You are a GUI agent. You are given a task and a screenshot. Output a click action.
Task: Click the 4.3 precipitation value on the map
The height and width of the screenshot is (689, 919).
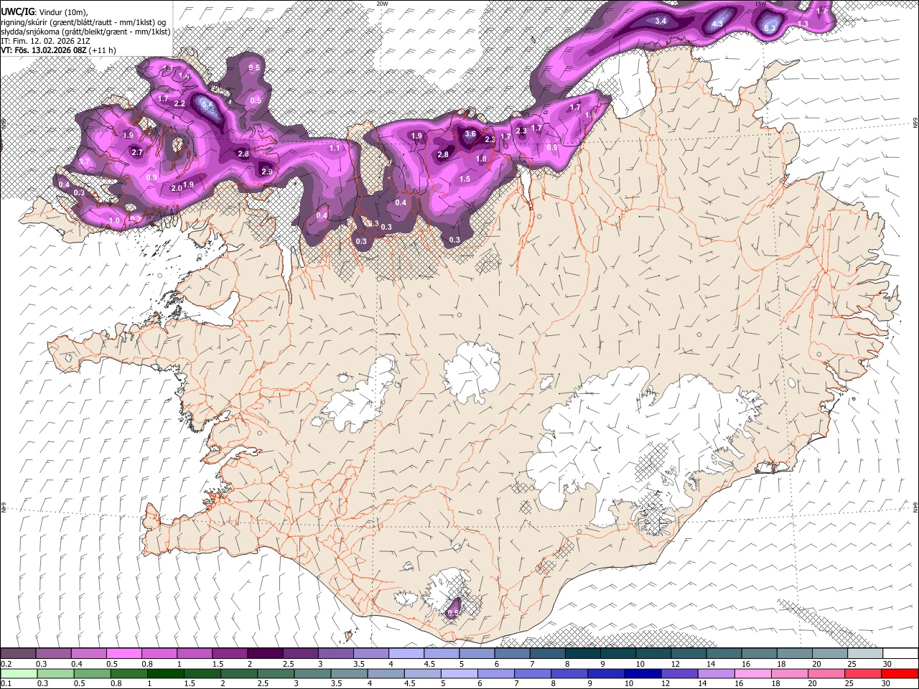[x=717, y=24]
